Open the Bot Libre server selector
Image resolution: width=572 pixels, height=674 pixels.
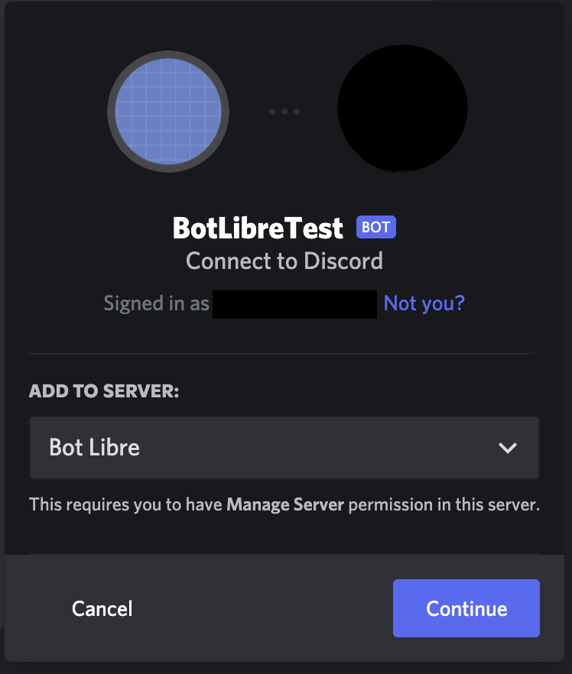[260, 448]
